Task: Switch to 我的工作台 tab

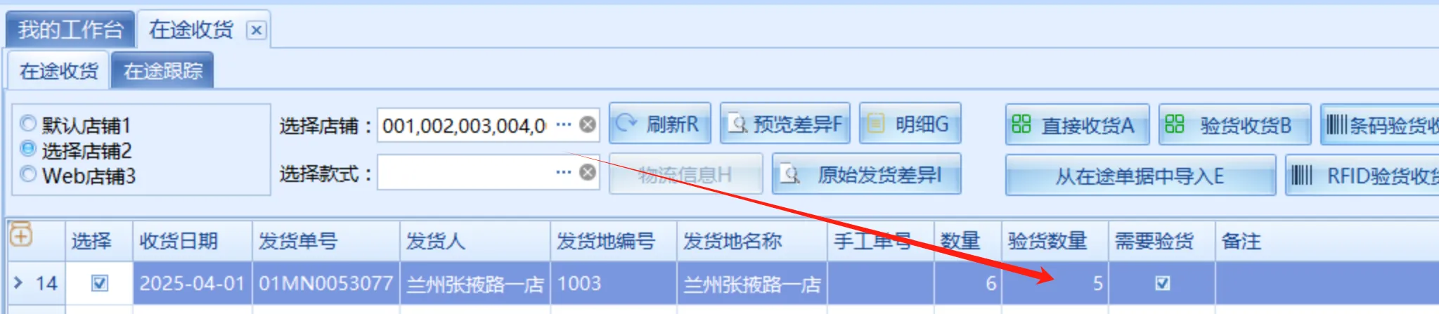Action: coord(70,30)
